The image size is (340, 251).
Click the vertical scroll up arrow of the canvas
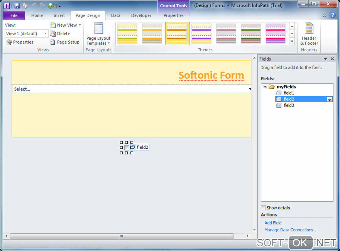point(254,58)
